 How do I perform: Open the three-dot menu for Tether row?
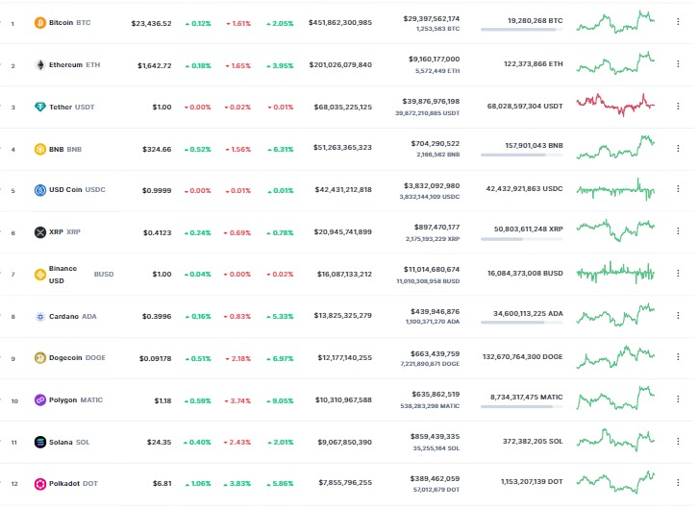tap(678, 106)
